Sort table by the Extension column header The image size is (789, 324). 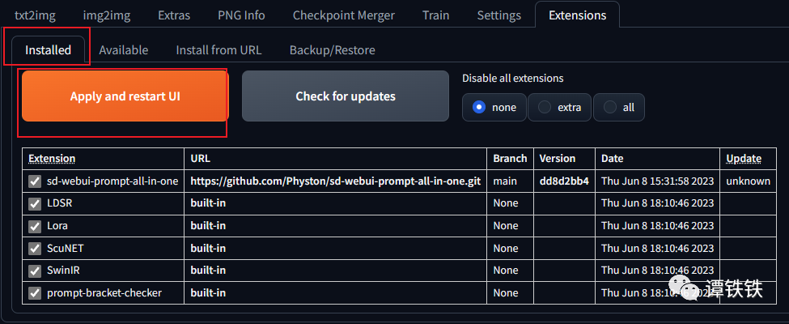coord(52,158)
